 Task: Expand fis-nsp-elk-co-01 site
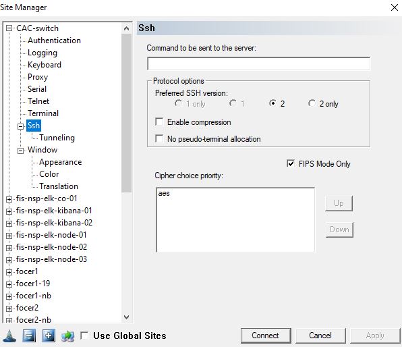coord(9,199)
